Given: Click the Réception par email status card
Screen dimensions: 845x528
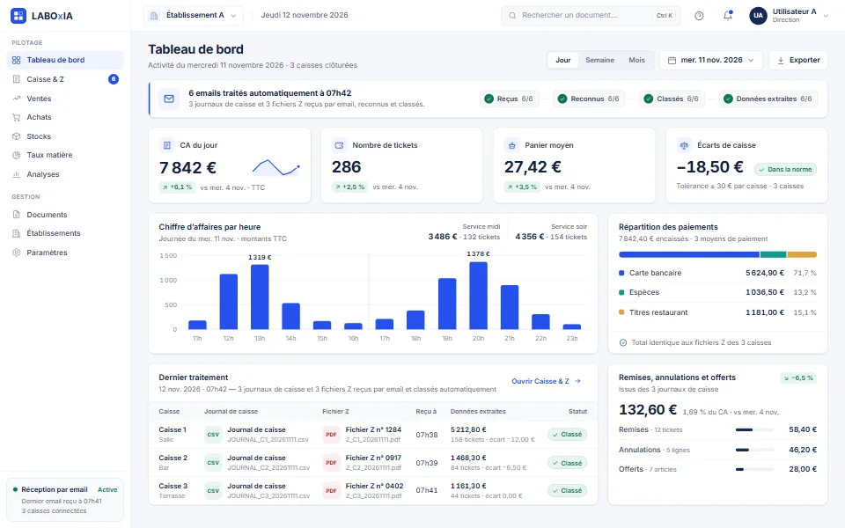Looking at the screenshot, I should [x=65, y=500].
